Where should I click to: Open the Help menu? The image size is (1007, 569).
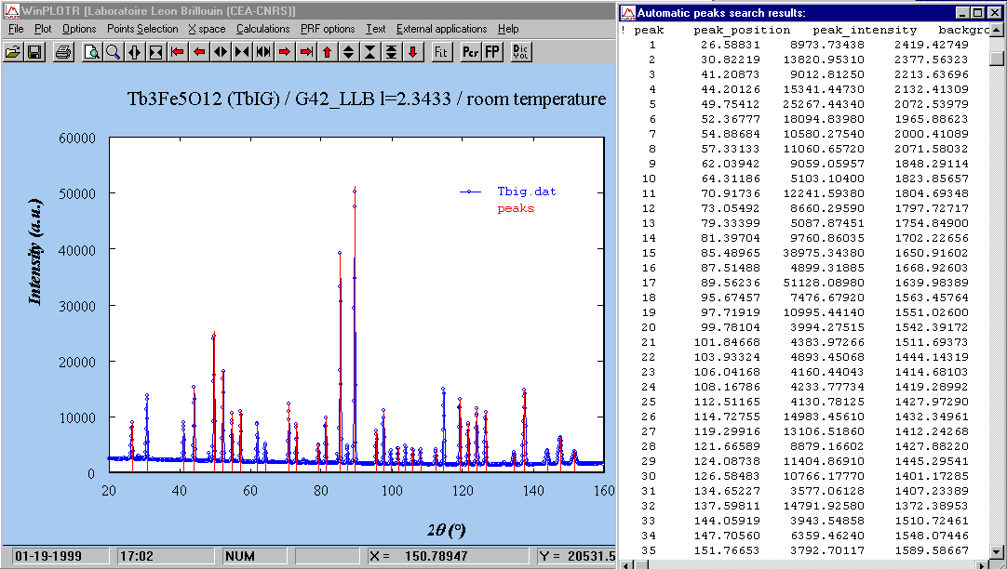coord(508,29)
